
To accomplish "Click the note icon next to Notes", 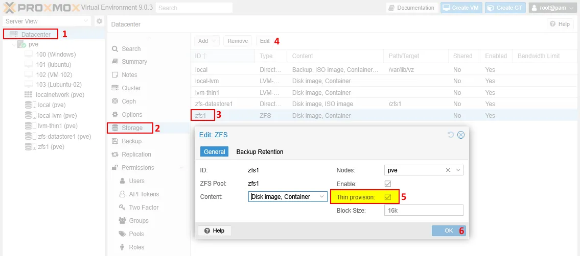I will tap(115, 75).
